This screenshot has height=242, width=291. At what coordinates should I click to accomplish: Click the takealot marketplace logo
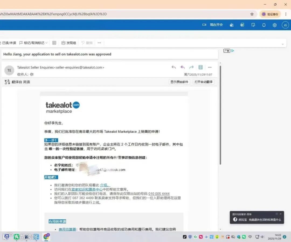click(63, 108)
